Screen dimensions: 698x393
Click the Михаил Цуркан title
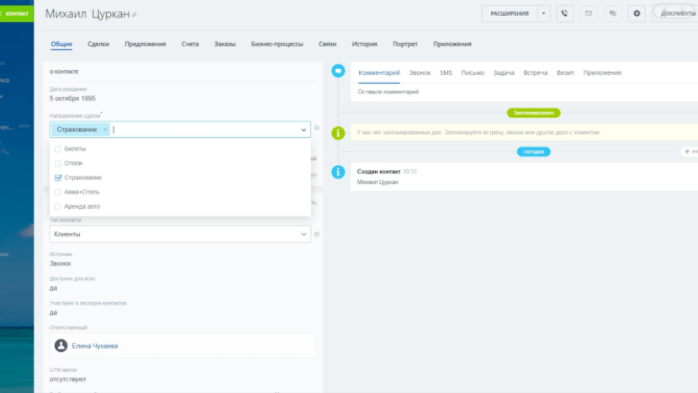[x=87, y=13]
